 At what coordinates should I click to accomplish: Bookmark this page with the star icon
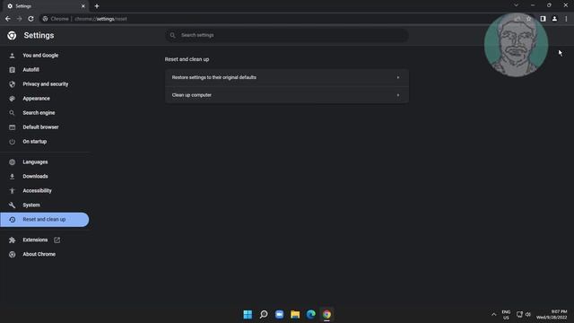coord(528,19)
